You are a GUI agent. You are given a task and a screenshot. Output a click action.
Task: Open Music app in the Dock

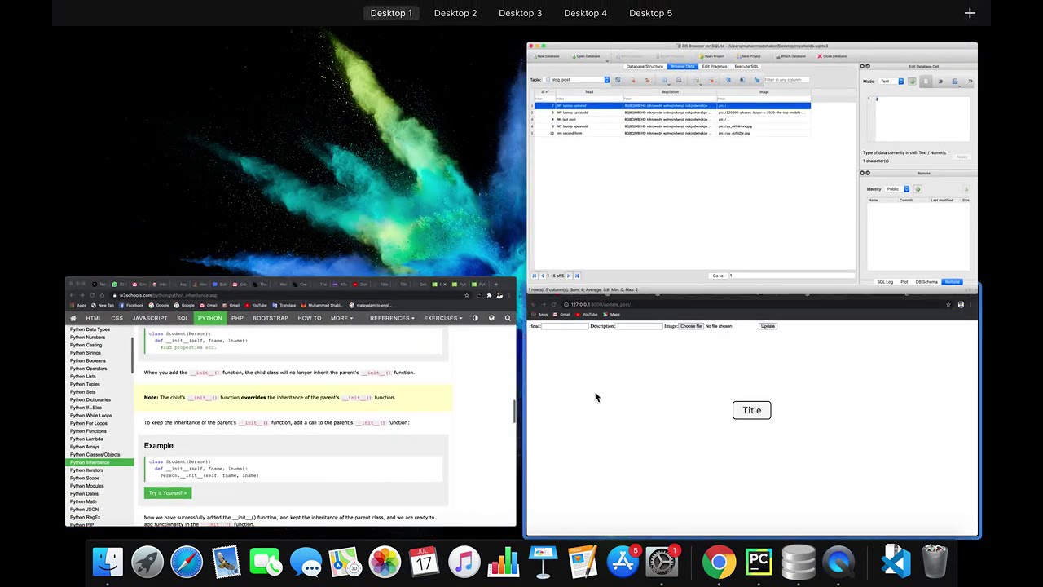pos(464,562)
